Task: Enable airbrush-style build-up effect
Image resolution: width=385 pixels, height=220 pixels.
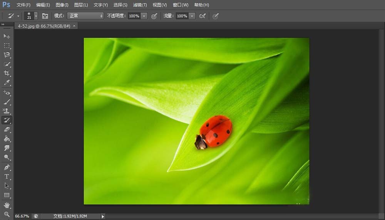Action: (x=203, y=16)
